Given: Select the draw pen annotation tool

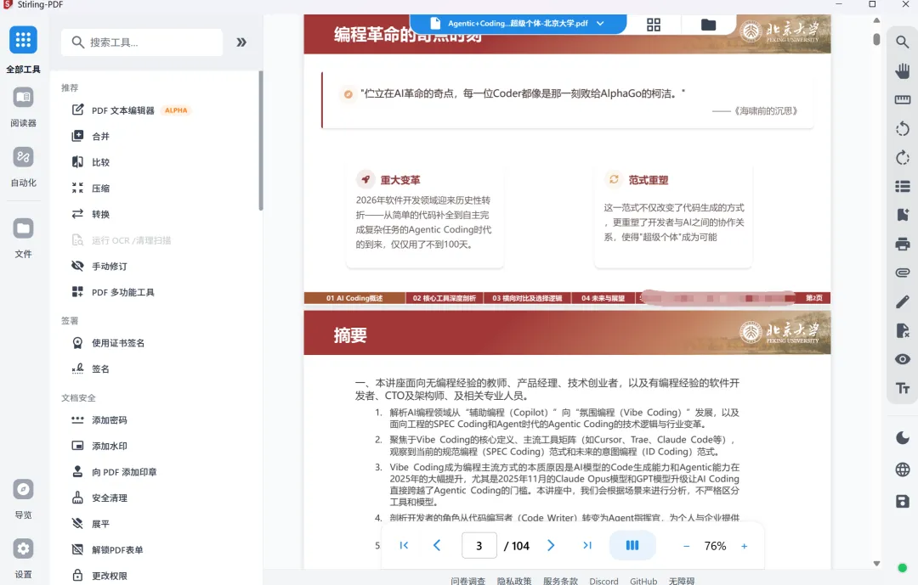Looking at the screenshot, I should 902,301.
